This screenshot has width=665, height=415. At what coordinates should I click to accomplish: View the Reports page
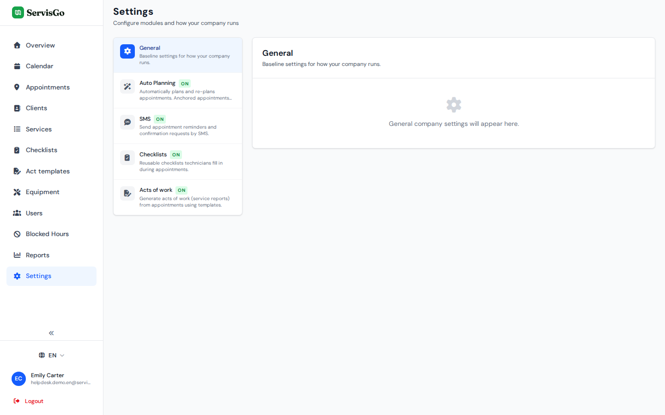(x=51, y=255)
